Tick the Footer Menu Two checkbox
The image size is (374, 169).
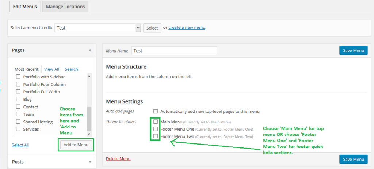156,136
